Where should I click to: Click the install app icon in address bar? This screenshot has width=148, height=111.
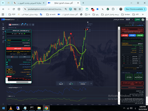(70, 9)
